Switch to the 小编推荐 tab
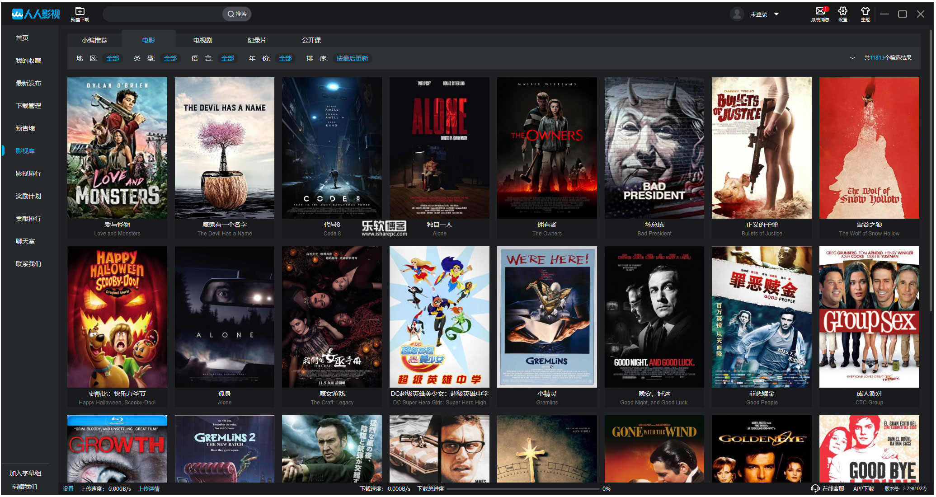This screenshot has width=936, height=497. pyautogui.click(x=94, y=40)
